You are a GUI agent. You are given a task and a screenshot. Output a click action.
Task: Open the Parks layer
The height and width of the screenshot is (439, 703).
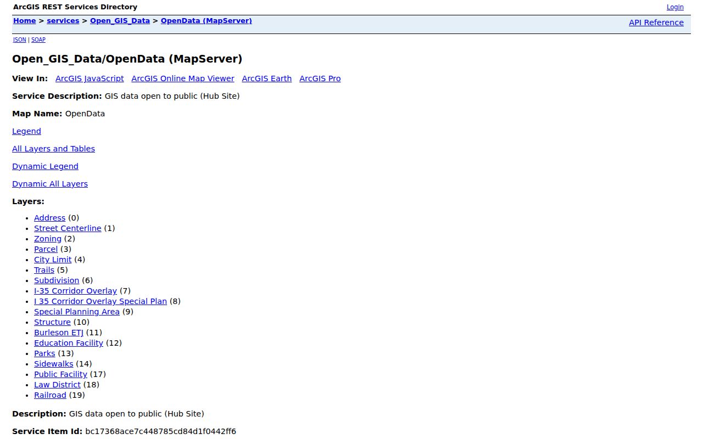point(44,353)
